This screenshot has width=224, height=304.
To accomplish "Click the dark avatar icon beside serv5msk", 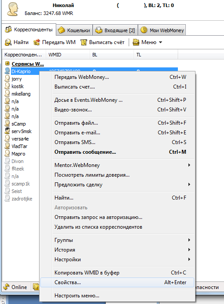I will 7,131.
